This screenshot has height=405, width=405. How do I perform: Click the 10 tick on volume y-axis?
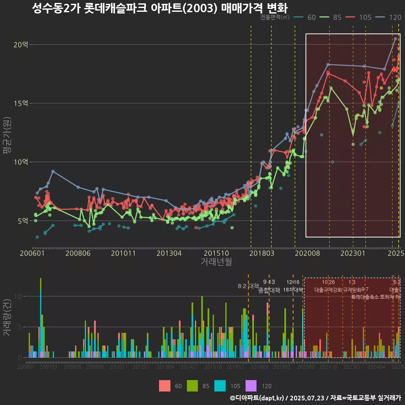(x=18, y=297)
